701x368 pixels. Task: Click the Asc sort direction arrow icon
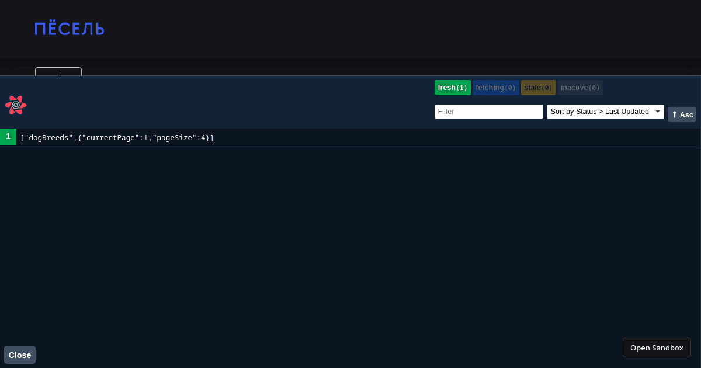(x=675, y=114)
